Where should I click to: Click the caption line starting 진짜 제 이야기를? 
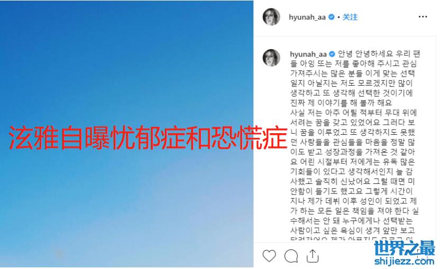(341, 103)
